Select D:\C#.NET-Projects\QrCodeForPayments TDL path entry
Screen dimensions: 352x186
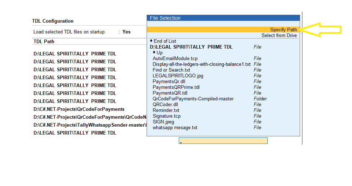pyautogui.click(x=79, y=109)
